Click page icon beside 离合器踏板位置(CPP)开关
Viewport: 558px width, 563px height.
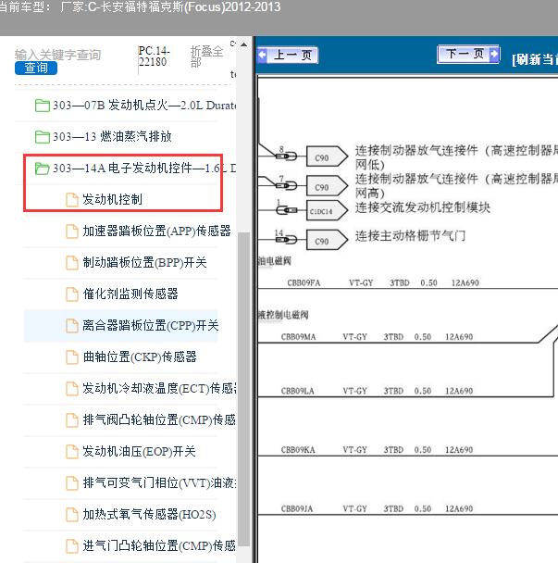[x=72, y=326]
